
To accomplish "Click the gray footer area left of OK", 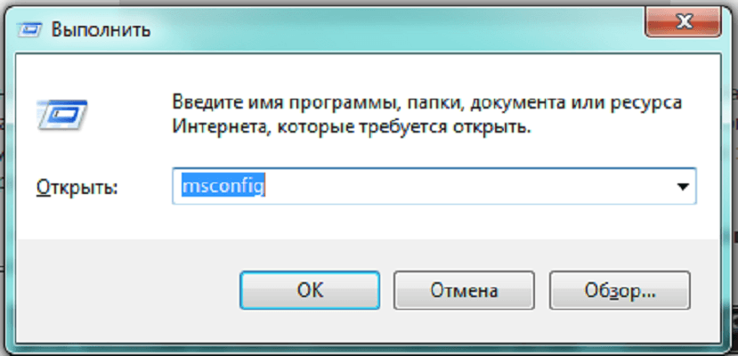I will pos(127,290).
